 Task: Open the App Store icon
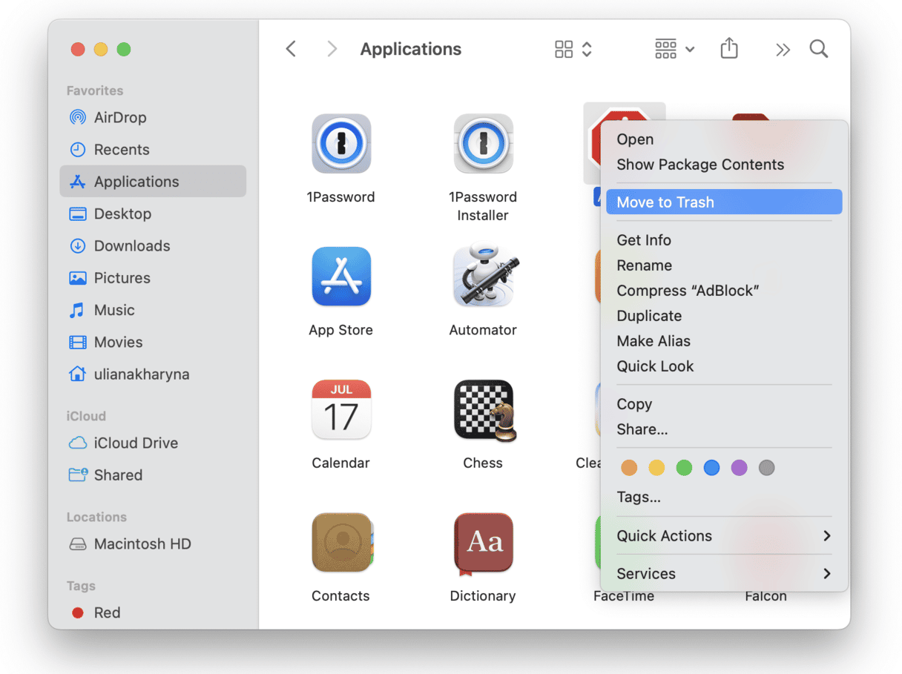click(340, 276)
